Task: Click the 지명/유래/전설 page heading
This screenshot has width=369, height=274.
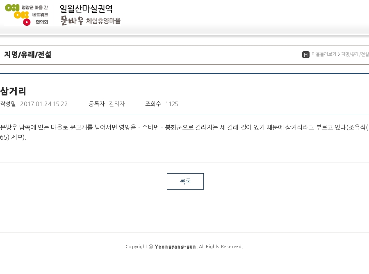Action: 28,54
